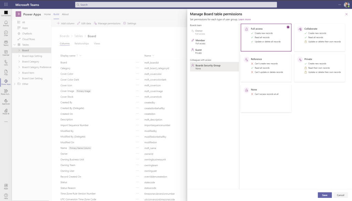Open Chat in the Teams sidebar
The height and width of the screenshot is (201, 352).
click(x=6, y=33)
